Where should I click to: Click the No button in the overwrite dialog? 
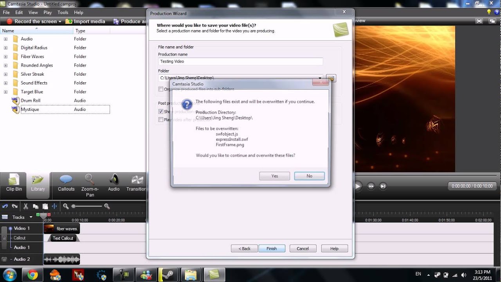pyautogui.click(x=309, y=176)
